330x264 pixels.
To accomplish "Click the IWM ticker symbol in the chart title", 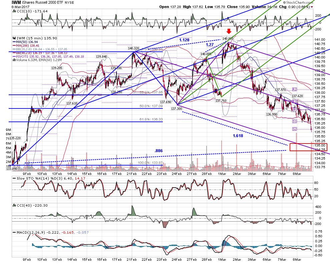I will pos(16,3).
